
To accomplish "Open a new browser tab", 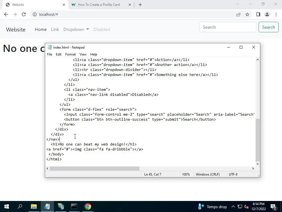I will pos(140,5).
